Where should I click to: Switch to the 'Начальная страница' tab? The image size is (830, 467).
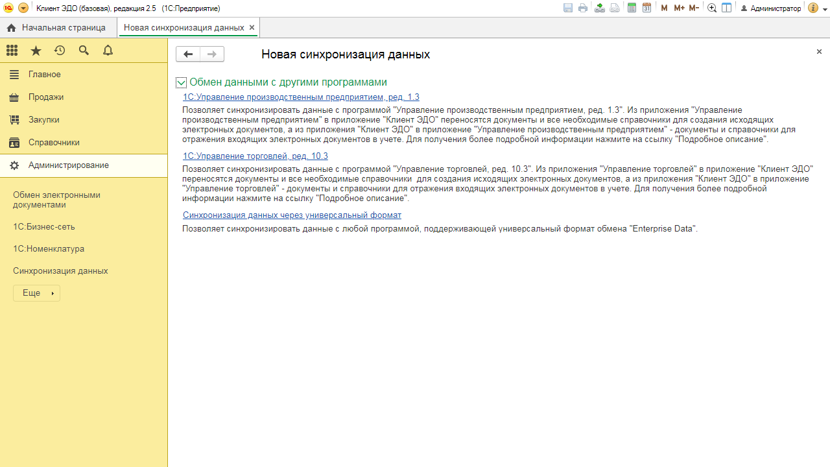click(56, 28)
